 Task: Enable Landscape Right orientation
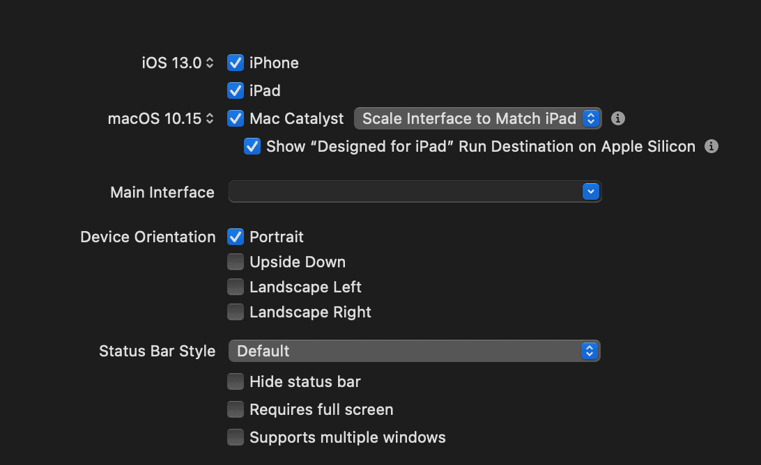coord(236,312)
